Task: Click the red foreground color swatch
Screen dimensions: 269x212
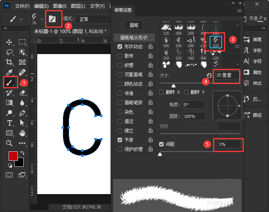Action: click(x=13, y=156)
